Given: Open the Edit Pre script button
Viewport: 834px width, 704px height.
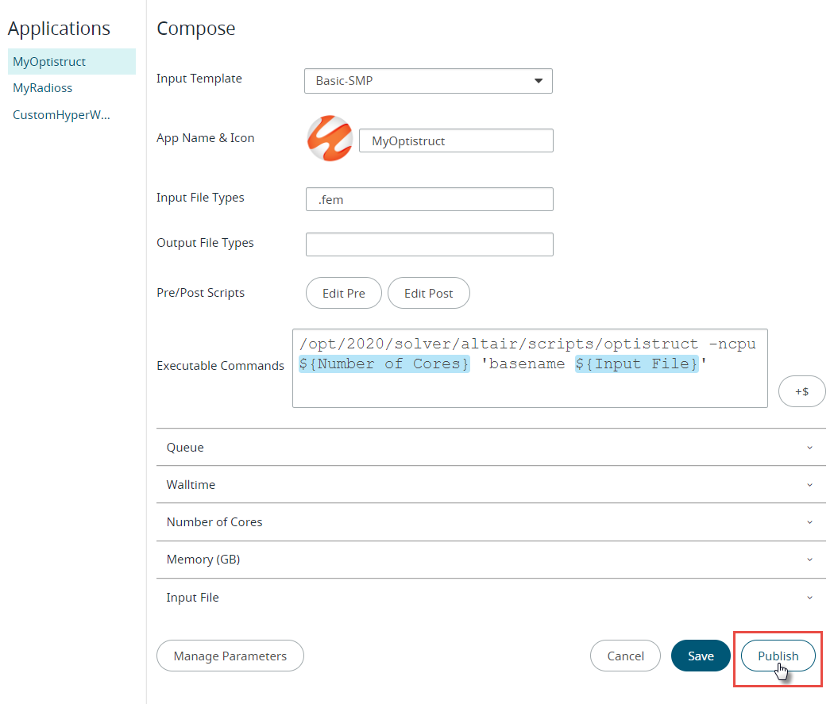Looking at the screenshot, I should (x=344, y=293).
